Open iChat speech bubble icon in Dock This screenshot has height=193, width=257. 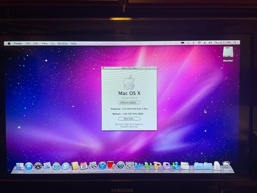click(66, 166)
